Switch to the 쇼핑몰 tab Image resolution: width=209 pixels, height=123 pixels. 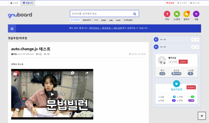[14, 3]
